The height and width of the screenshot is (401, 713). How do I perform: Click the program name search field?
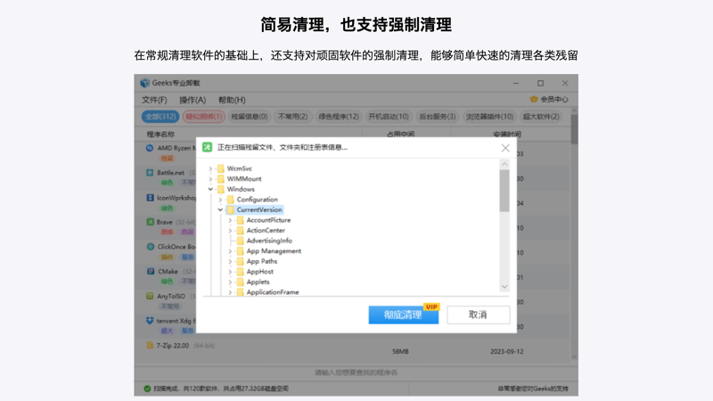coord(356,372)
